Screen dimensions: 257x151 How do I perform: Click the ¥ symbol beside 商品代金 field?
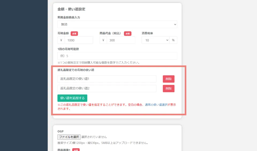coord(103,40)
